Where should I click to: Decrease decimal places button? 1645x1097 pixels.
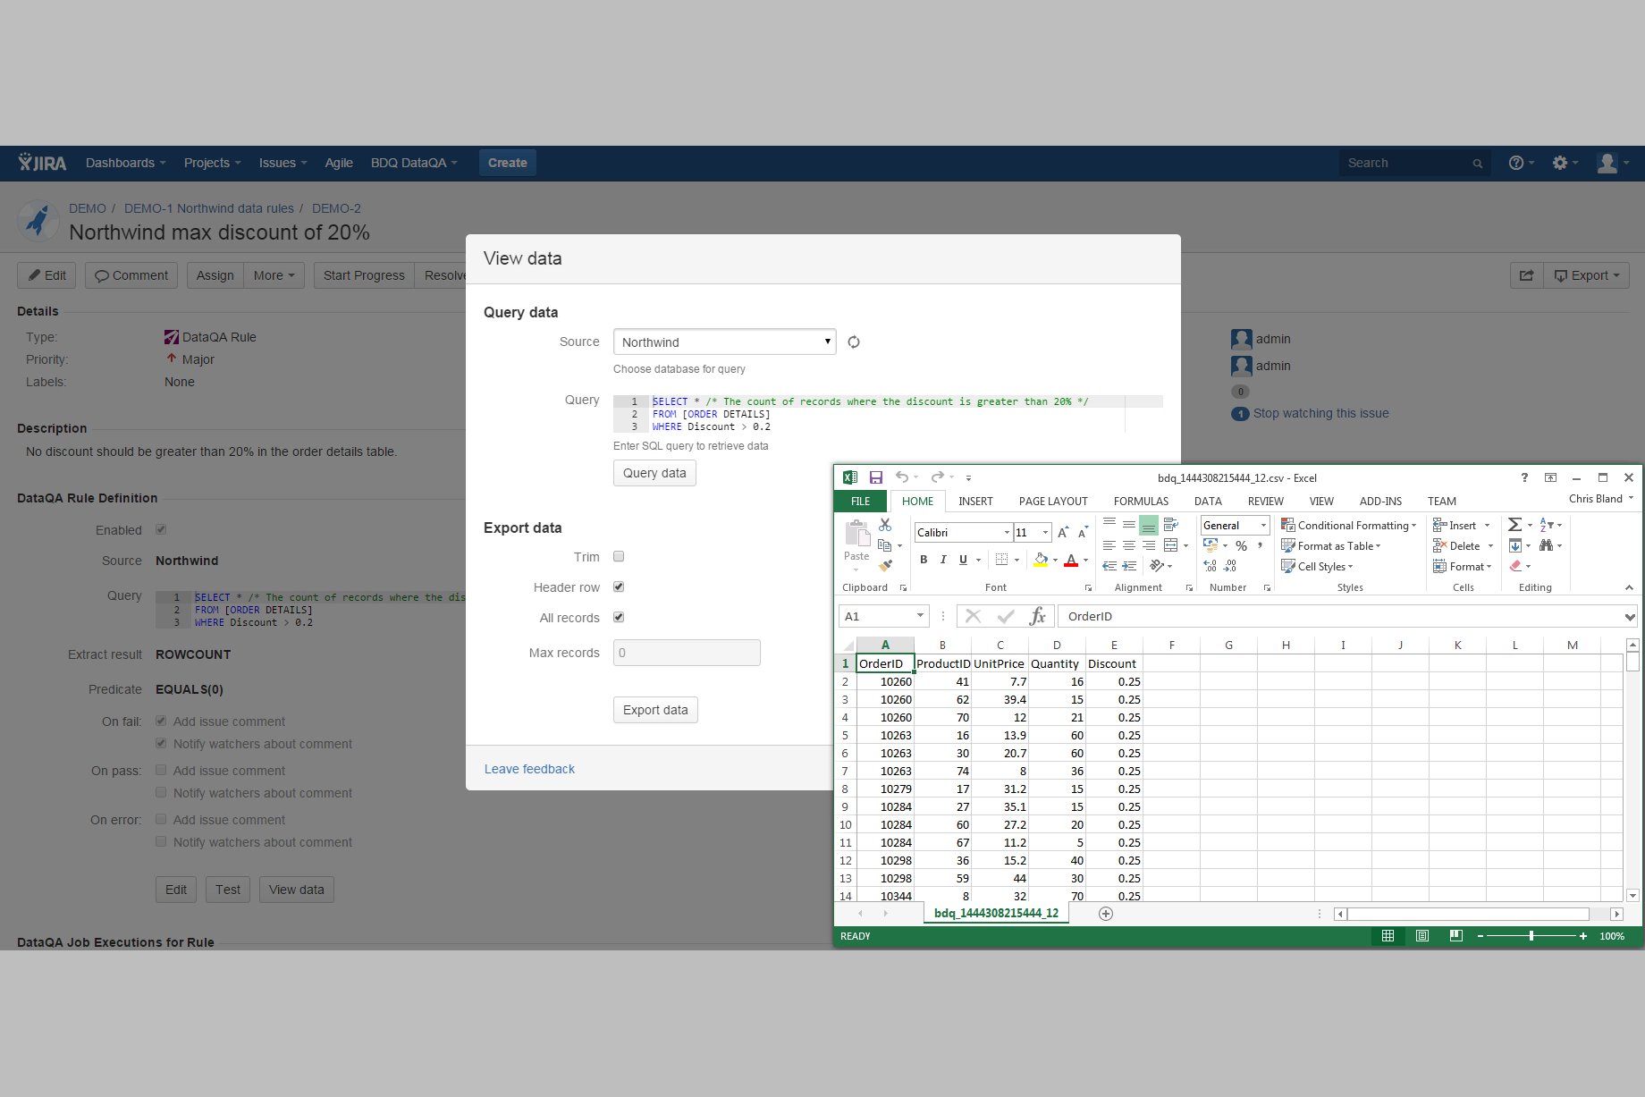tap(1230, 566)
